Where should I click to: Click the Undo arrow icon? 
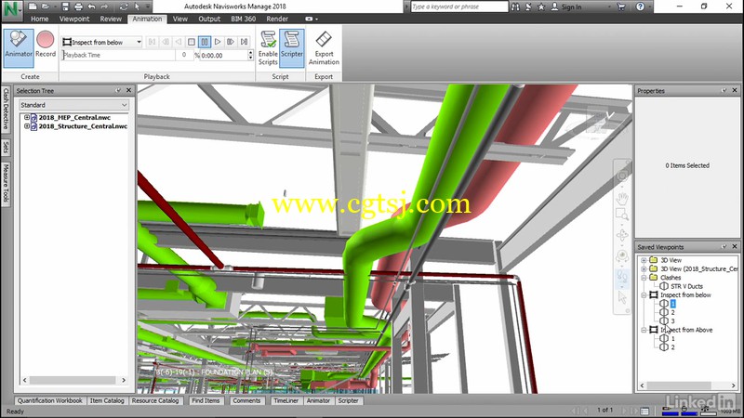[x=91, y=7]
